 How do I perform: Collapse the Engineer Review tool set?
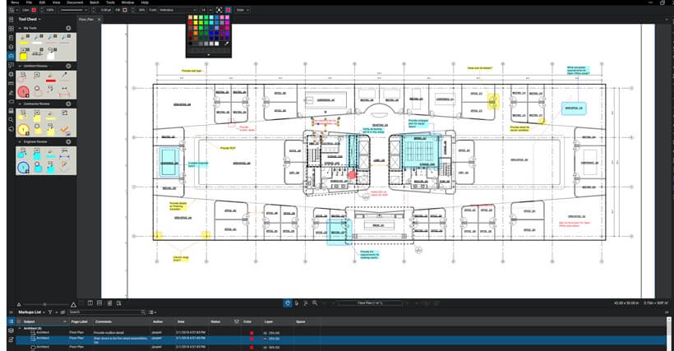click(x=20, y=141)
